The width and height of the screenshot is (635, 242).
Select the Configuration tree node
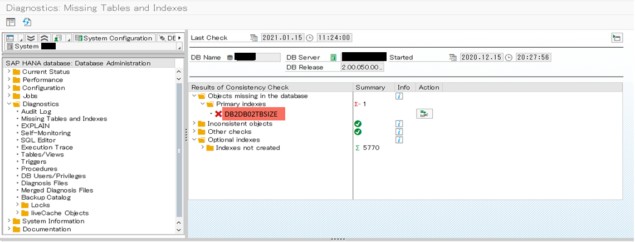[43, 88]
